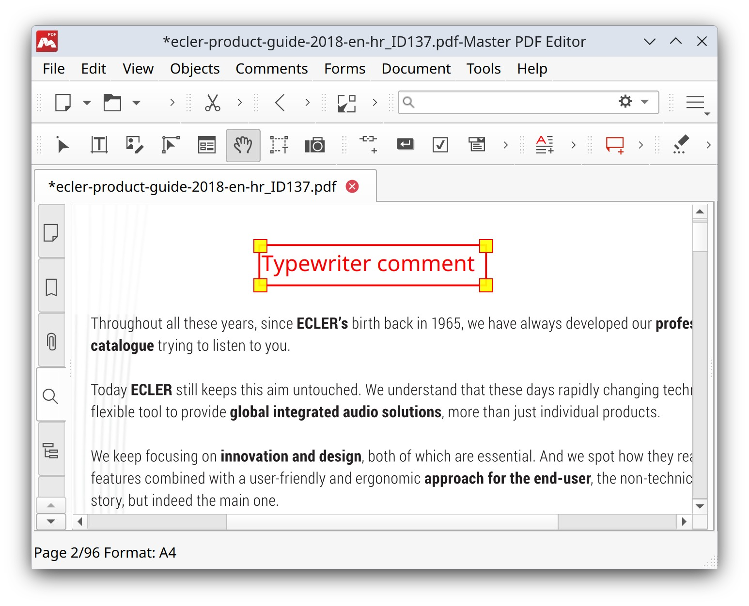This screenshot has height=606, width=749.
Task: Expand the forms toolbar overflow chevron
Action: (x=506, y=145)
